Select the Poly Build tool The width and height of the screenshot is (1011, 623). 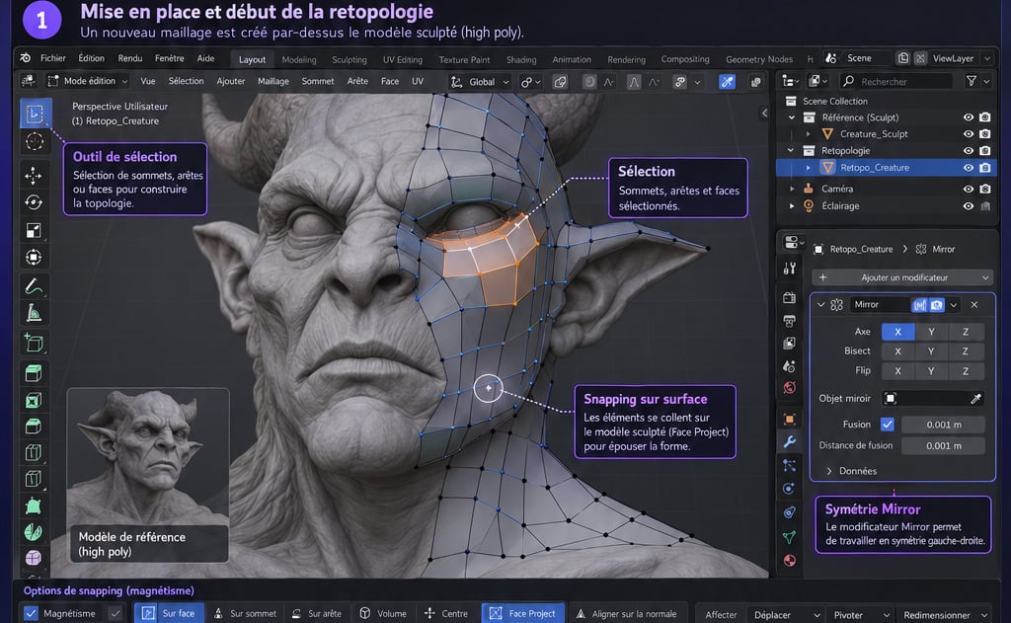[34, 506]
